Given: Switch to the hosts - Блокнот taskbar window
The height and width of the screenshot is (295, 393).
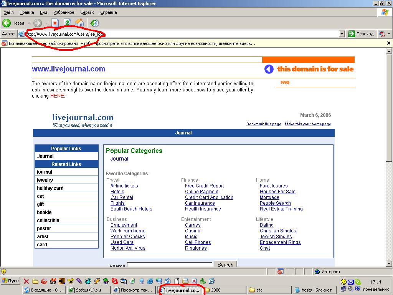Looking at the screenshot, I should coord(314,290).
